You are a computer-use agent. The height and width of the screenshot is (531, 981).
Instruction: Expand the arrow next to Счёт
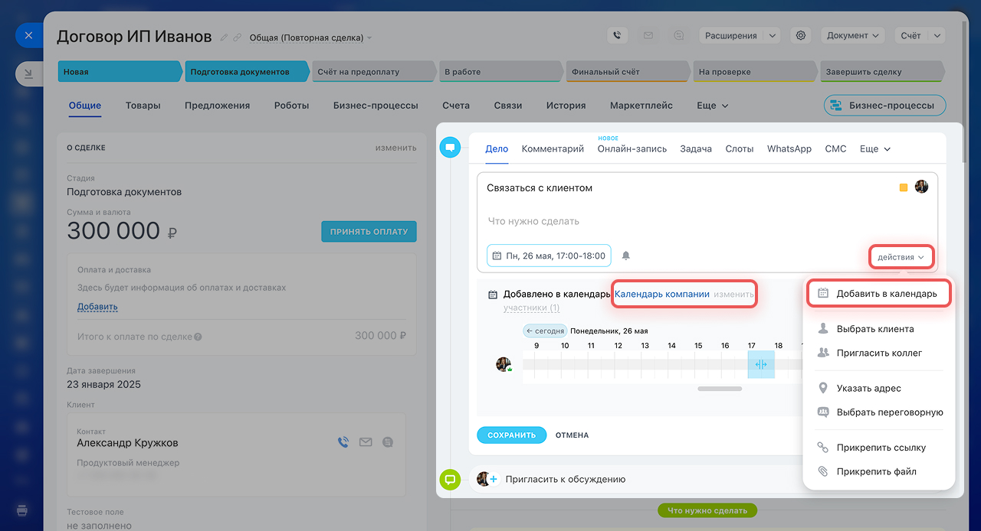(x=937, y=35)
